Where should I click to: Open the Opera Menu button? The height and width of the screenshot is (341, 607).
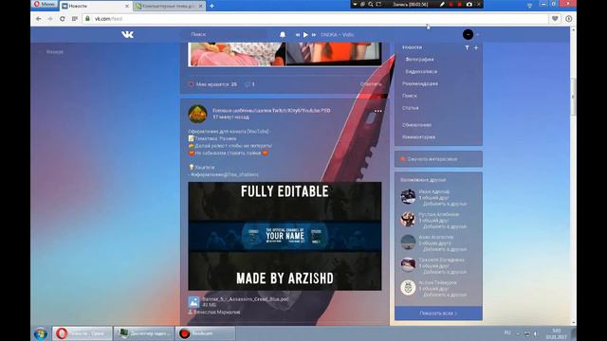point(45,4)
